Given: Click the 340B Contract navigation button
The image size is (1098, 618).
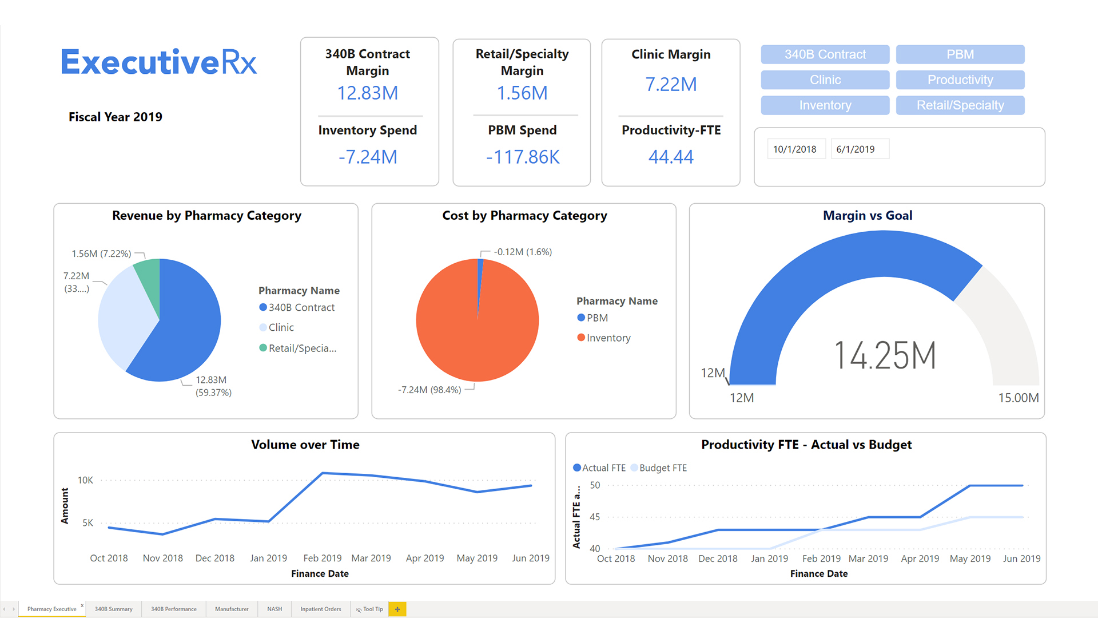Looking at the screenshot, I should click(825, 54).
